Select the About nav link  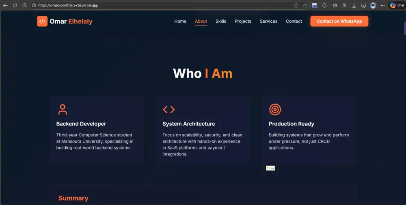[x=201, y=21]
